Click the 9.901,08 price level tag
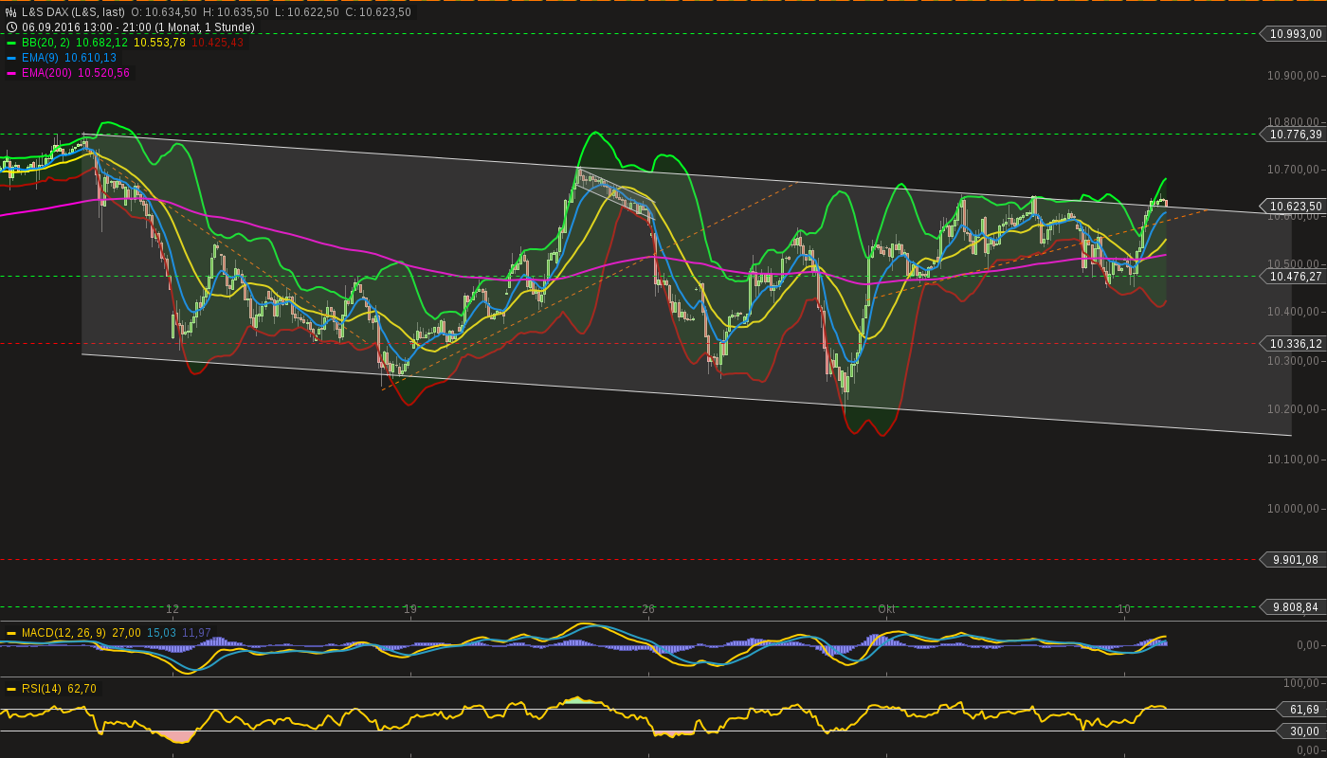 [x=1292, y=560]
